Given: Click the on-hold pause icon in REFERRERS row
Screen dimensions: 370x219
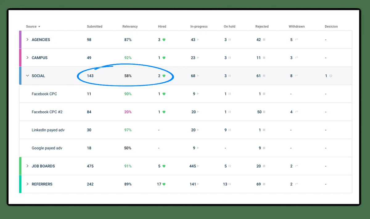Looking at the screenshot, I should tap(230, 184).
